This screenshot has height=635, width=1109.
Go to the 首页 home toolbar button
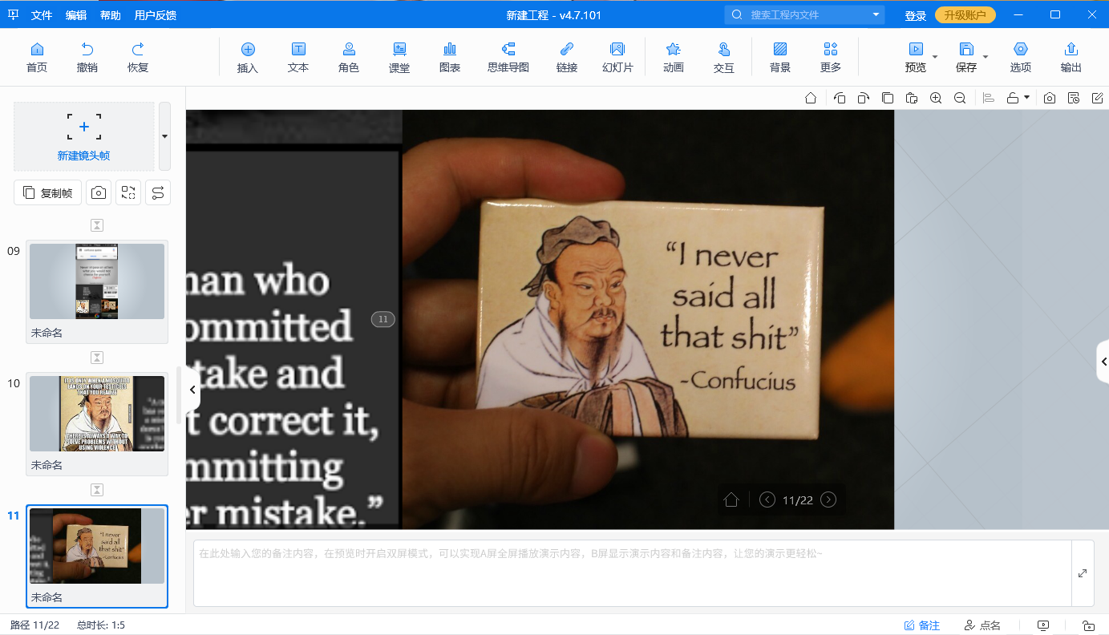click(x=37, y=57)
